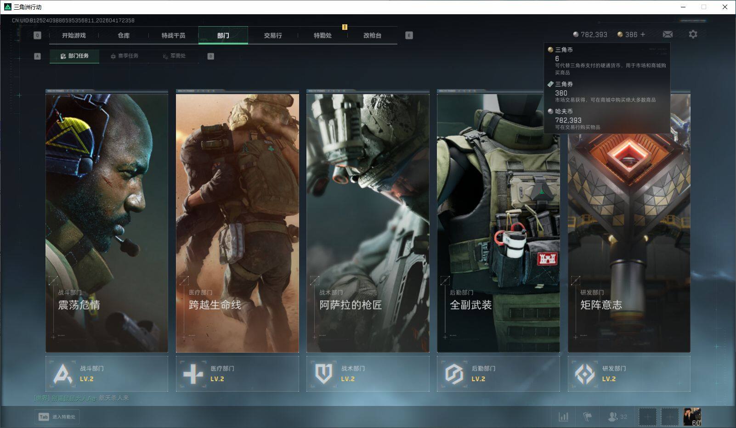The height and width of the screenshot is (428, 736).
Task: Click the 三角洲行动 app icon in title bar
Action: [7, 7]
